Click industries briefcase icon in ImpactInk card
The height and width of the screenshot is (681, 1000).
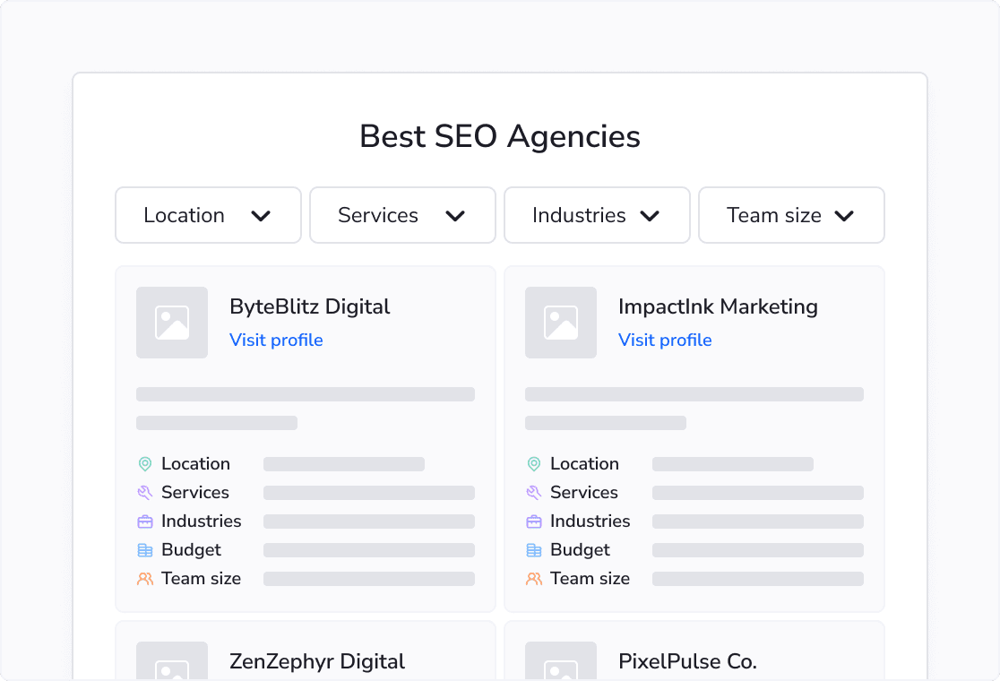coord(534,522)
